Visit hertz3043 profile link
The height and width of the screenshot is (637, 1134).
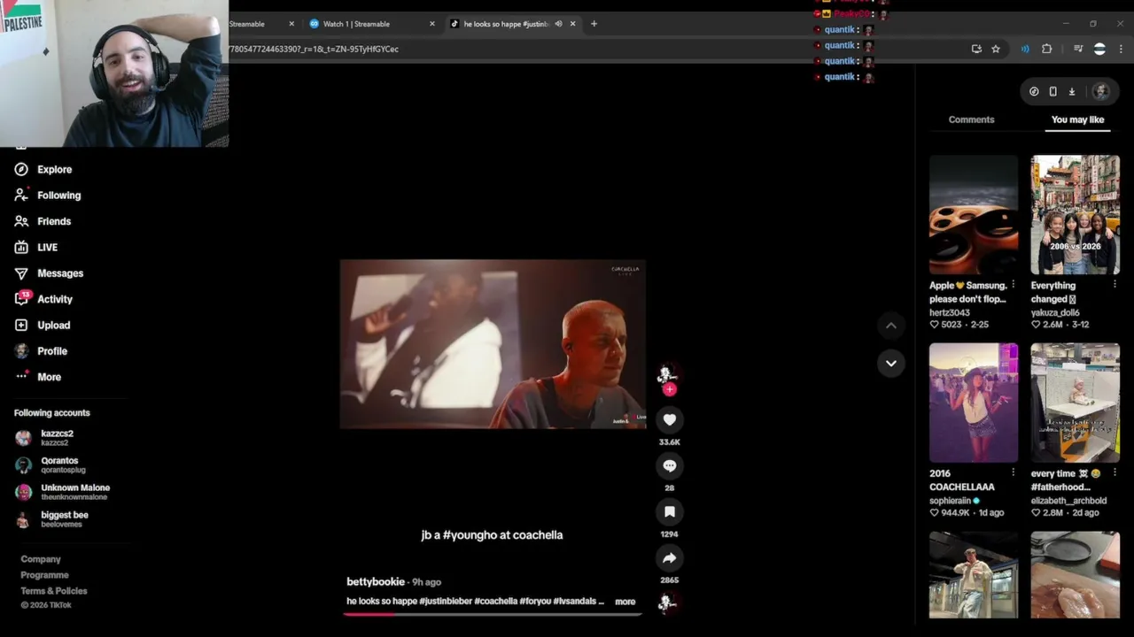point(950,312)
